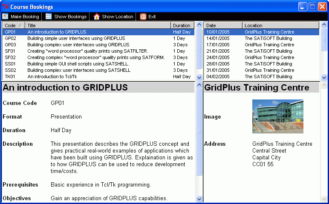Select the GP03 complex user interfaces course
The height and width of the screenshot is (204, 329).
pos(78,45)
